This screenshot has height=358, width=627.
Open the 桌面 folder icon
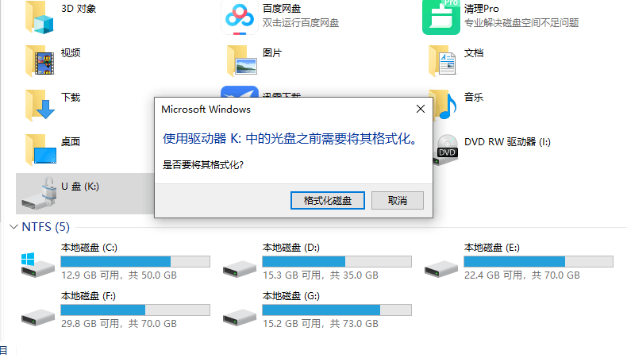(x=40, y=149)
